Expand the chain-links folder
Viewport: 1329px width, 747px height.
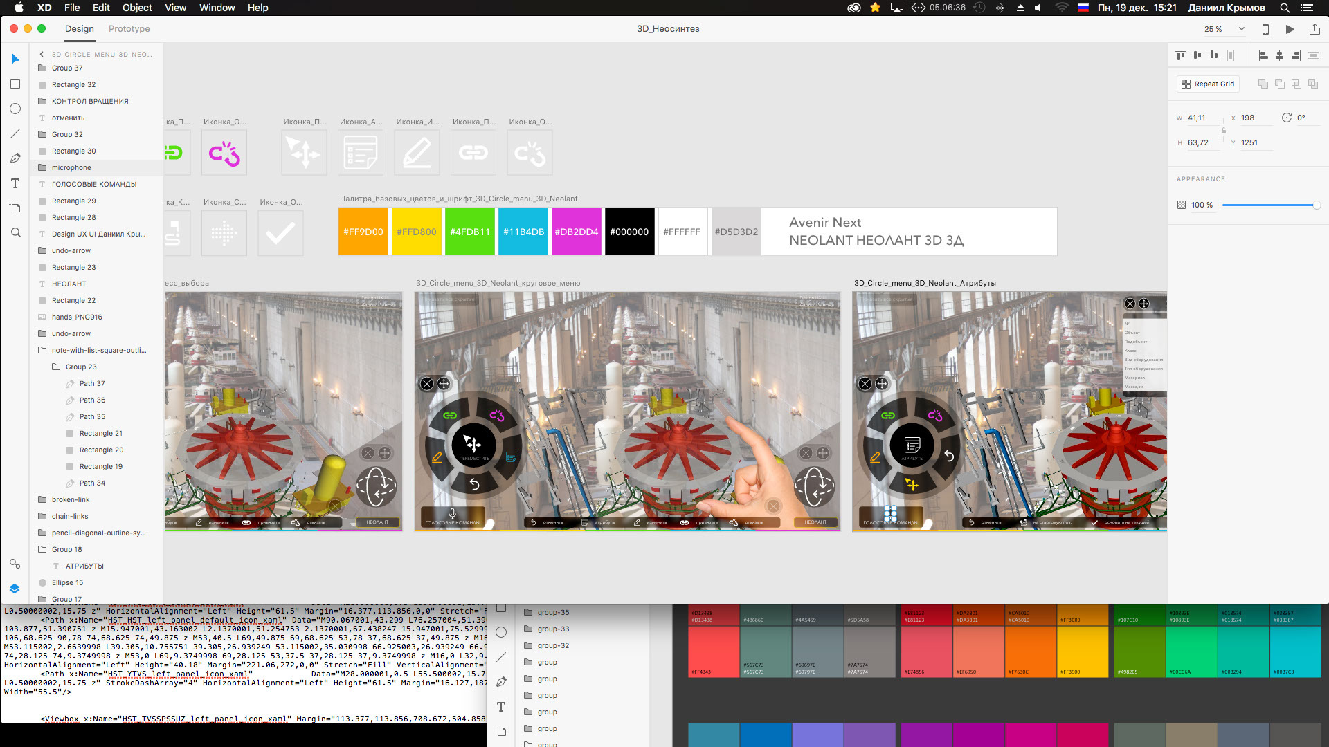[42, 516]
